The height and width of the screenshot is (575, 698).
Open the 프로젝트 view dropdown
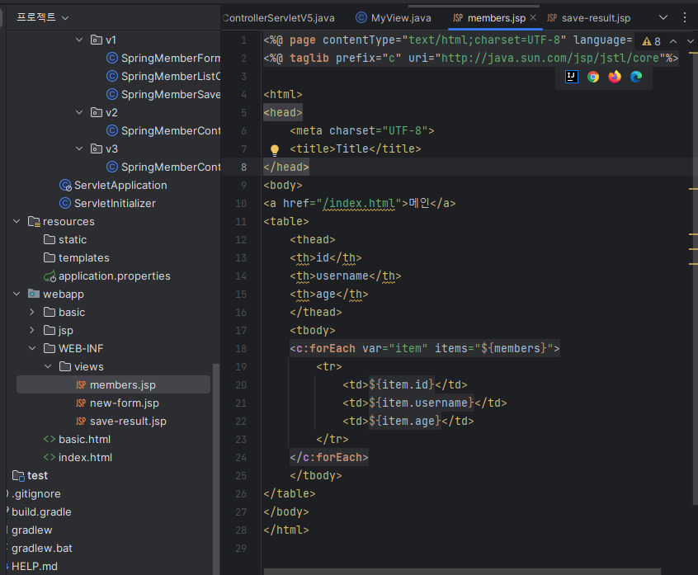click(x=43, y=17)
